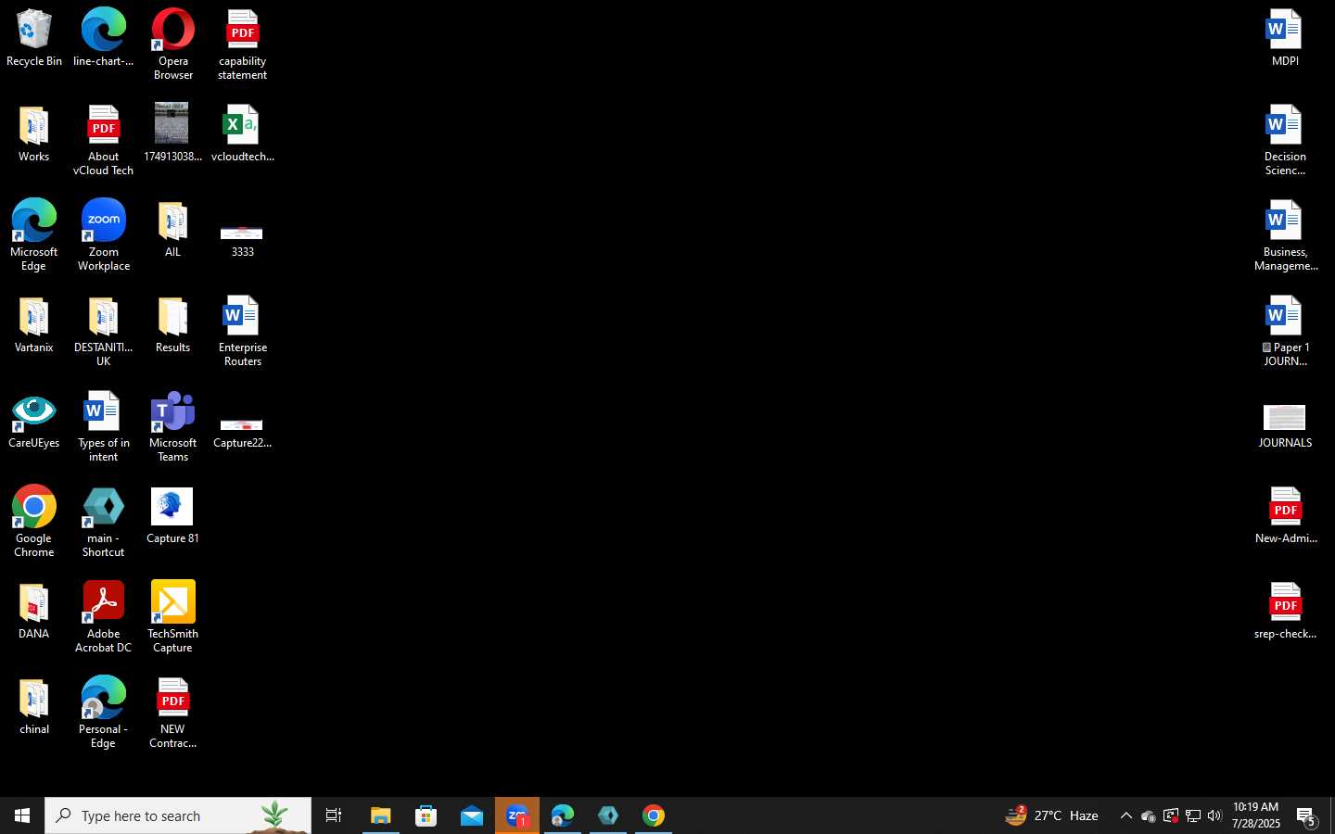
Task: Select the chinal folder
Action: coord(34,706)
